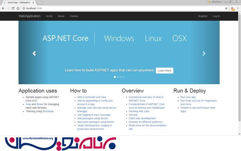Open the Log in nav link

[x=216, y=16]
